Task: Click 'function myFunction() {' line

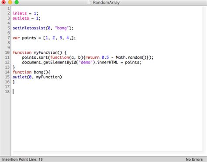Action: point(40,53)
